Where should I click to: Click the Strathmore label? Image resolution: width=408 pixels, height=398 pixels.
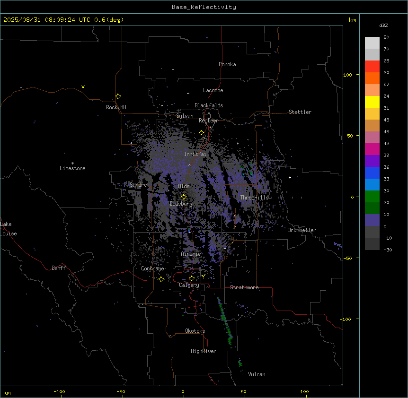click(x=244, y=287)
